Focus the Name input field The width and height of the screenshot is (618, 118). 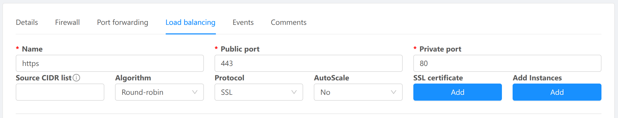coord(110,63)
